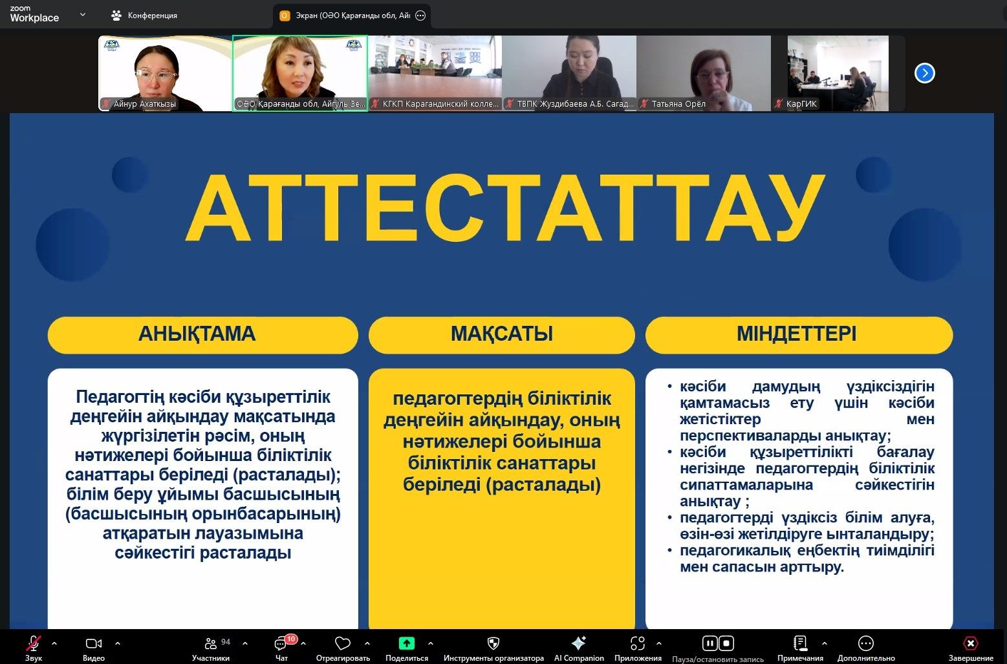The image size is (1007, 664).
Task: Click the Отреагировать reactions heart icon
Action: [342, 643]
